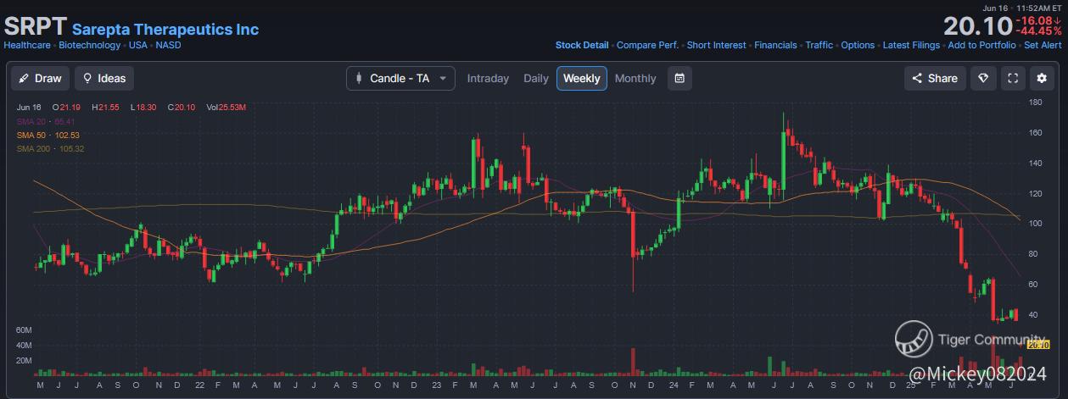Click the NASD exchange link
This screenshot has height=399, width=1068.
[x=168, y=45]
